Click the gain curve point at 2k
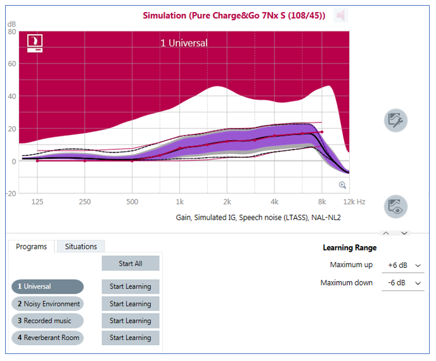The height and width of the screenshot is (361, 436). pyautogui.click(x=227, y=141)
